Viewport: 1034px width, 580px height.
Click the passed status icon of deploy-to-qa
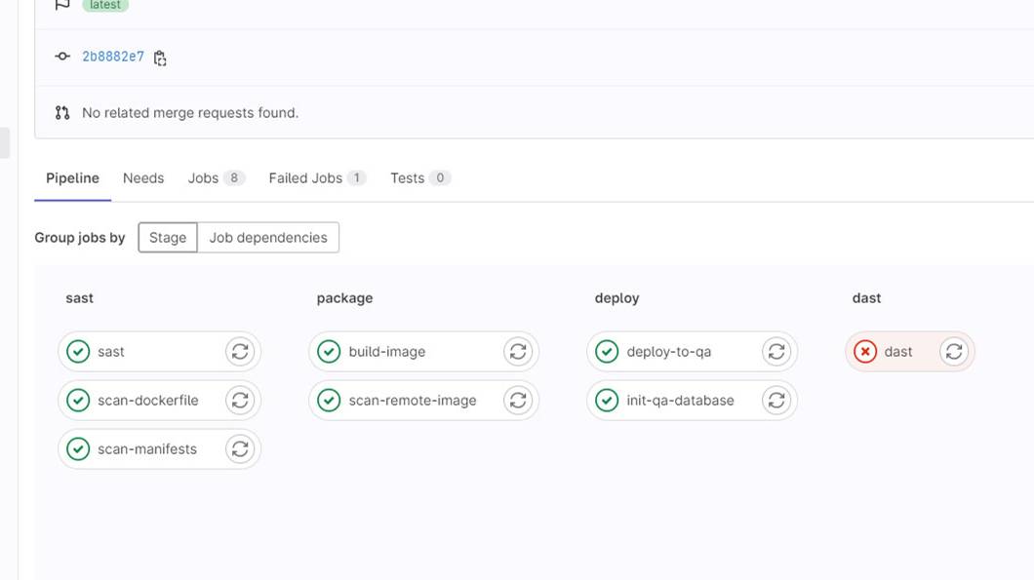[607, 351]
